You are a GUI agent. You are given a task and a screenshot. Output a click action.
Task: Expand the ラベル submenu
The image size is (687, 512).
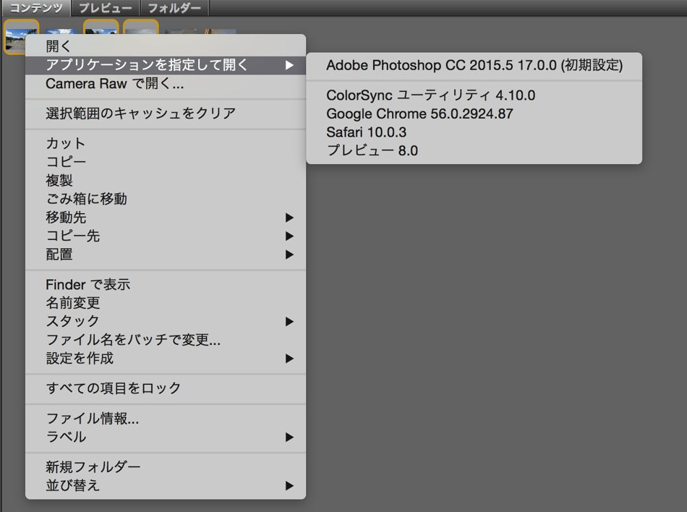click(x=166, y=437)
